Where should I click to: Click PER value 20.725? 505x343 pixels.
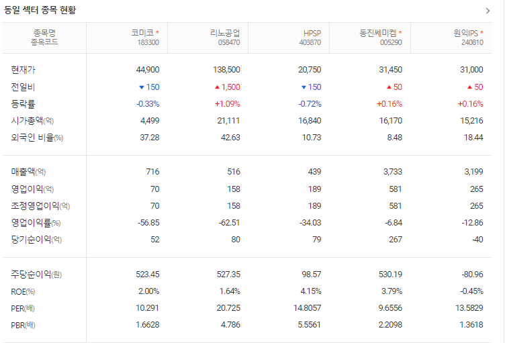[228, 308]
